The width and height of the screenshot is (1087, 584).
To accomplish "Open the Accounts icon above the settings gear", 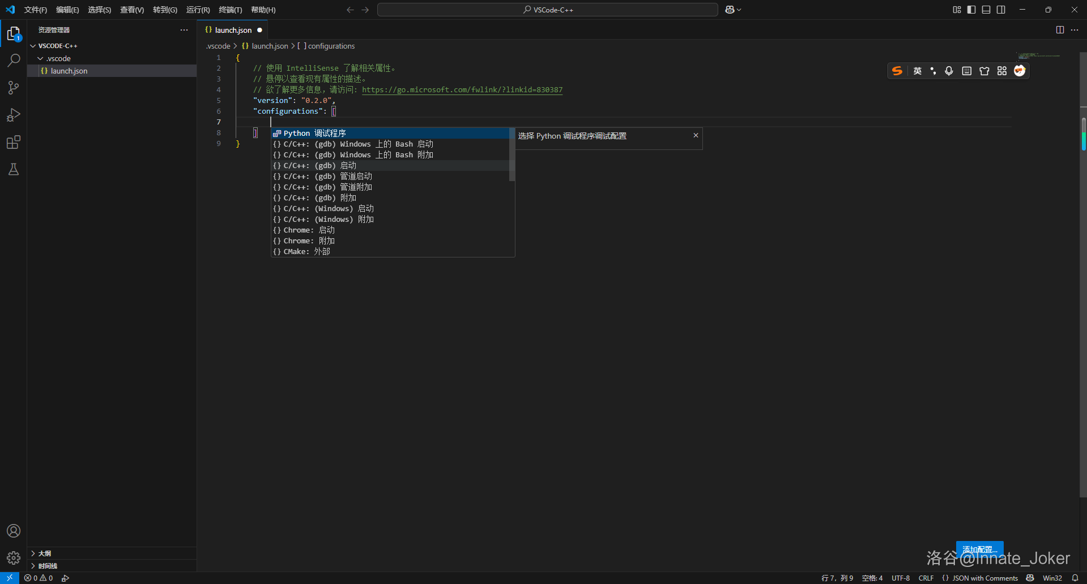I will tap(13, 531).
